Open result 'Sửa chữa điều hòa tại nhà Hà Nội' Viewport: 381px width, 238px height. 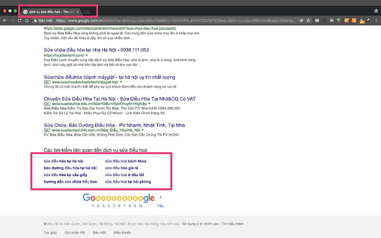pyautogui.click(x=96, y=50)
